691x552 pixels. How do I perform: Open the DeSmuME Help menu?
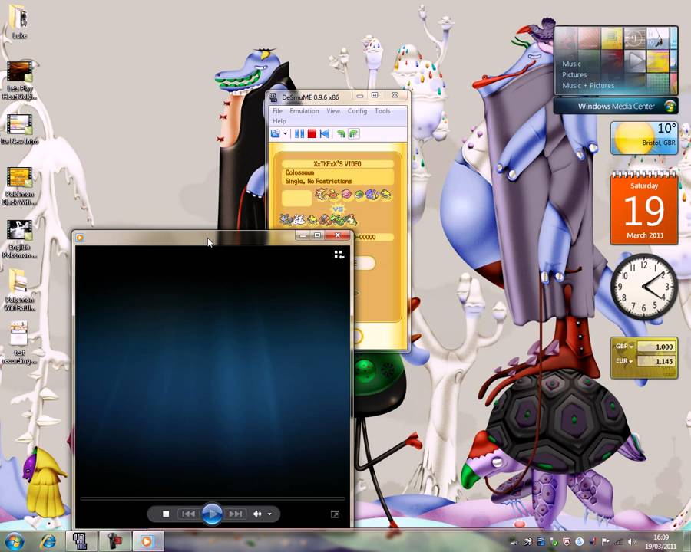(x=279, y=121)
